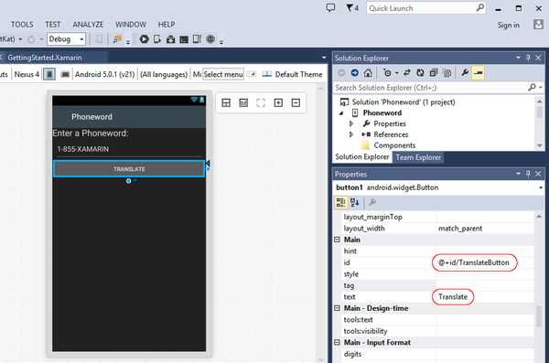Toggle Categorized view in Properties panel
Screen dimensions: 549x363
point(340,202)
